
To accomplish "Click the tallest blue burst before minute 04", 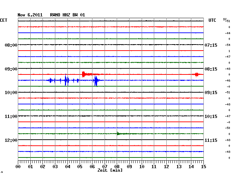I will (66, 80).
